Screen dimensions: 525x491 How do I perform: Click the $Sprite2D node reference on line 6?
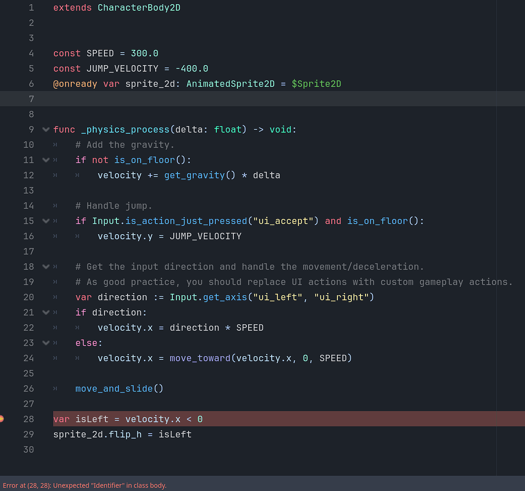pos(316,84)
